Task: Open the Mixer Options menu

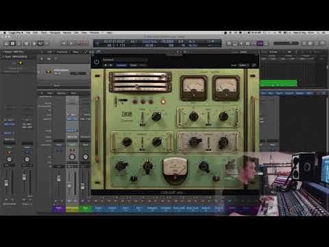Action: 61,93
